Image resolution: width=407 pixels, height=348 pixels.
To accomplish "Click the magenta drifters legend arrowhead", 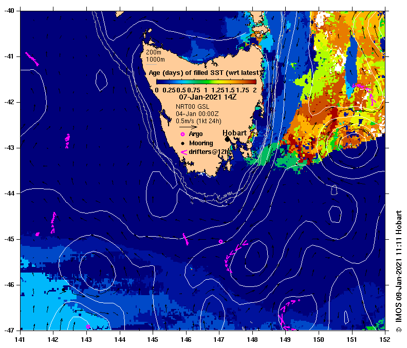I will pyautogui.click(x=184, y=152).
